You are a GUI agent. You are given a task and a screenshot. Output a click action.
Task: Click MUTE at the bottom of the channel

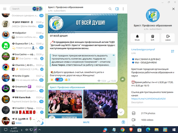(x=86, y=122)
